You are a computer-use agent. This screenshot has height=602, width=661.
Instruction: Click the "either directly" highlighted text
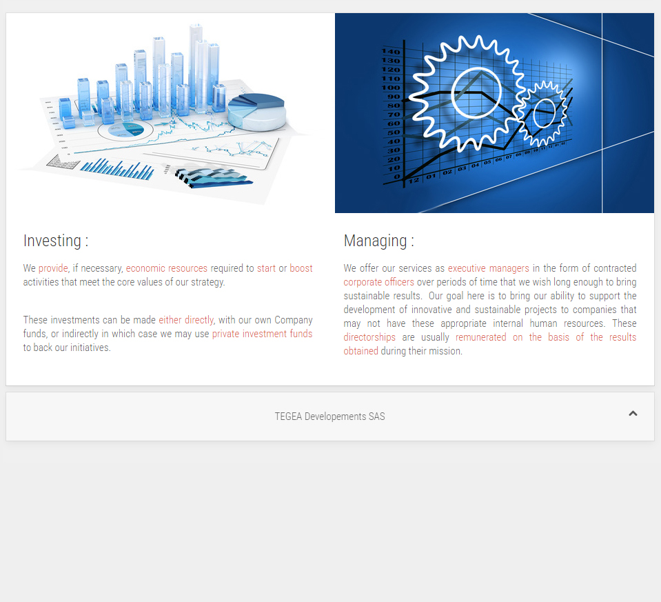pyautogui.click(x=186, y=320)
